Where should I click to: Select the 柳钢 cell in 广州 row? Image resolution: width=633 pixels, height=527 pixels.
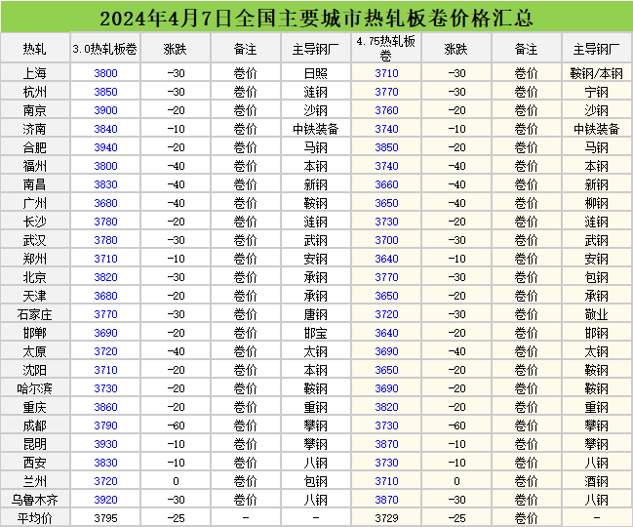click(596, 203)
